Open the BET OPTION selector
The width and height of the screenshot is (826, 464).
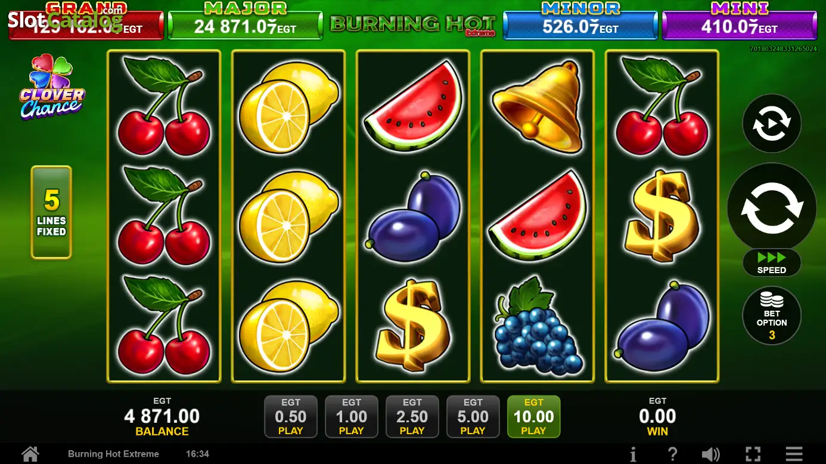pyautogui.click(x=772, y=315)
